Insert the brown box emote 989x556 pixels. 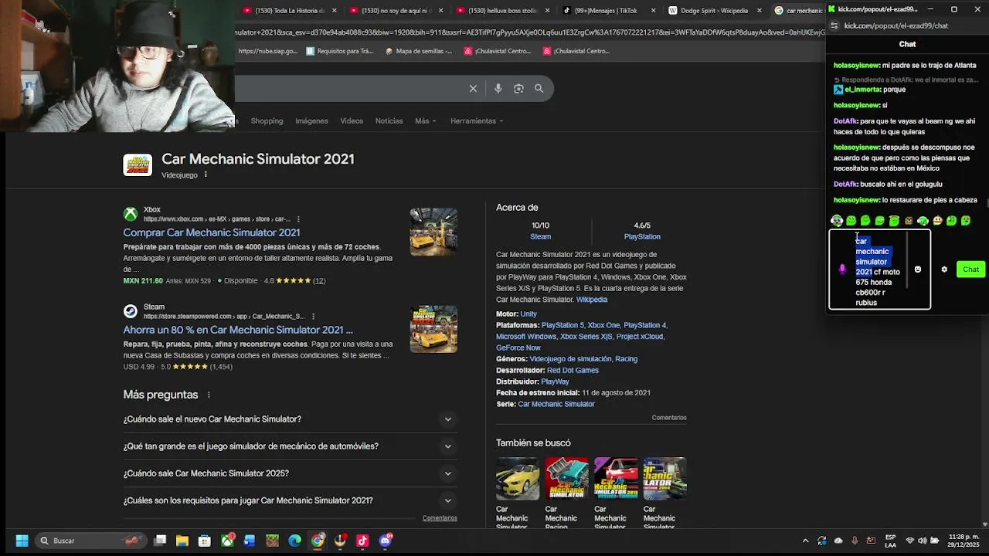coord(909,221)
